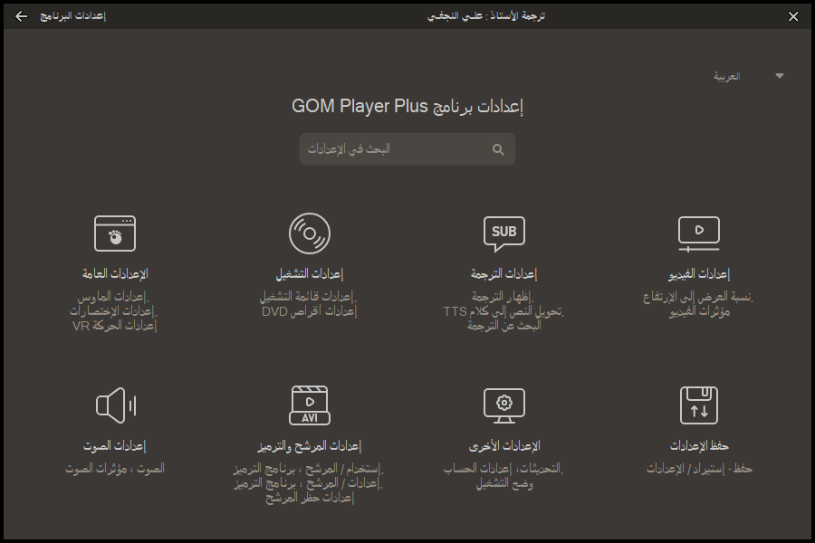Click البحث عن الترجمة text
The image size is (815, 543).
pyautogui.click(x=504, y=326)
